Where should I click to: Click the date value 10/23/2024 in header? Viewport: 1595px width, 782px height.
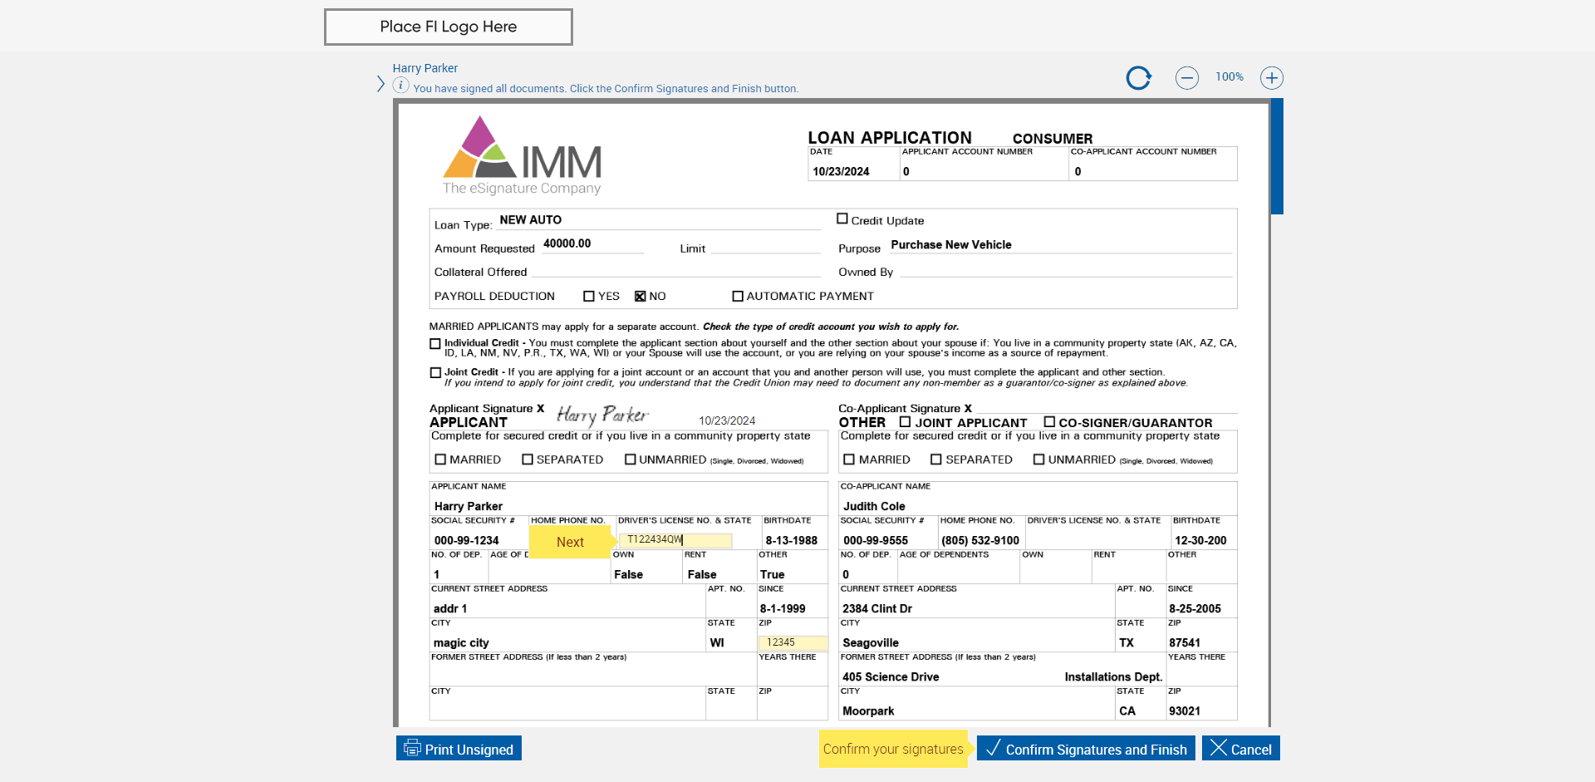click(x=841, y=172)
